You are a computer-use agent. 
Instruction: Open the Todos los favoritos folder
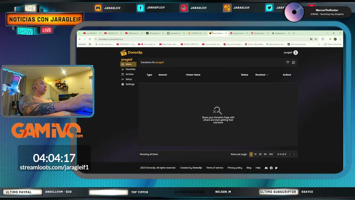[x=333, y=44]
